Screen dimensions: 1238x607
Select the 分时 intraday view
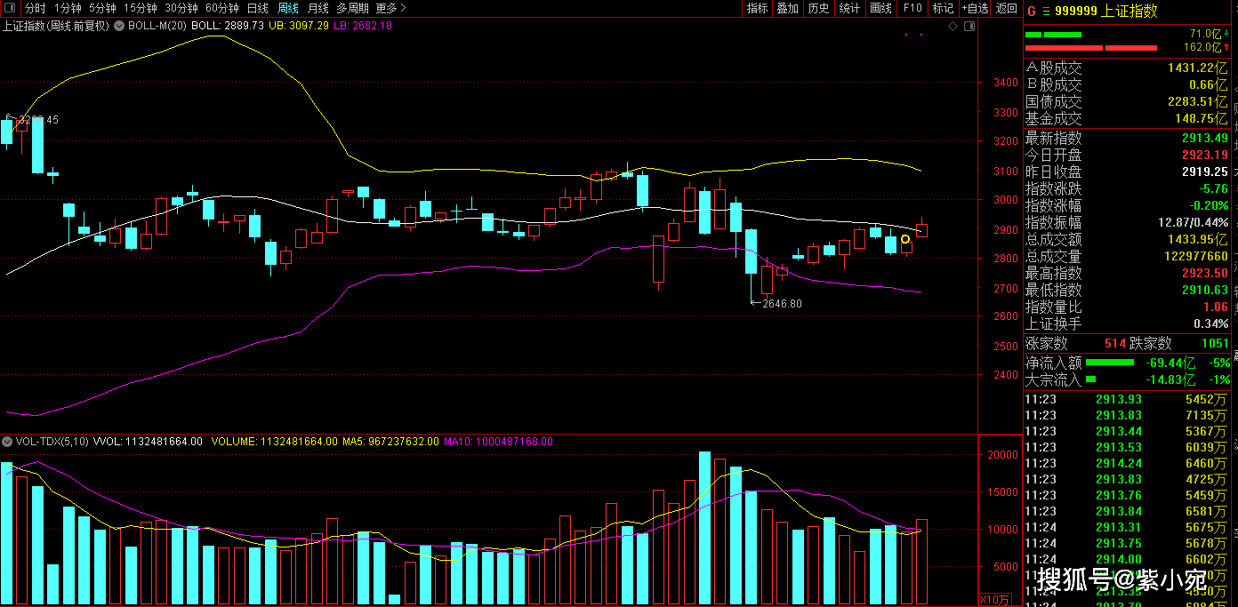coord(35,8)
